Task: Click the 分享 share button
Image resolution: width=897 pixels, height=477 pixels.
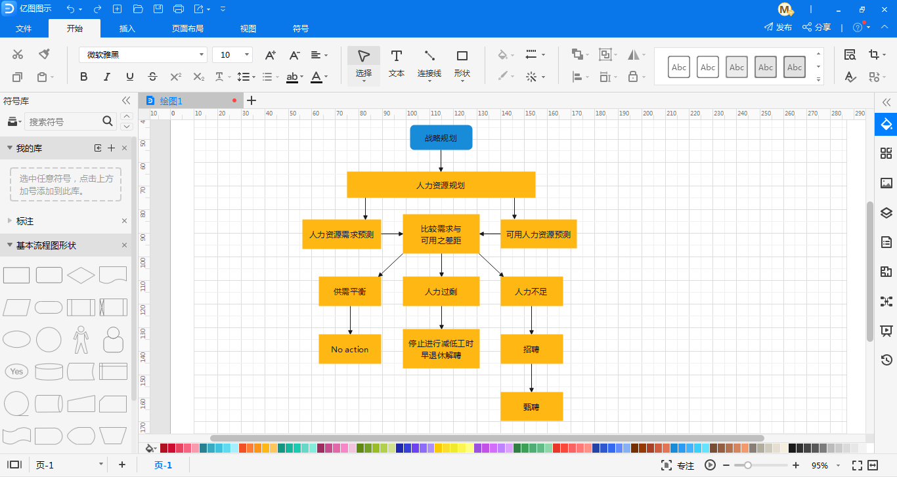Action: (816, 28)
